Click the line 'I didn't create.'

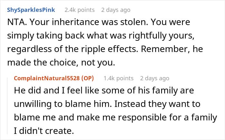[x=44, y=131]
